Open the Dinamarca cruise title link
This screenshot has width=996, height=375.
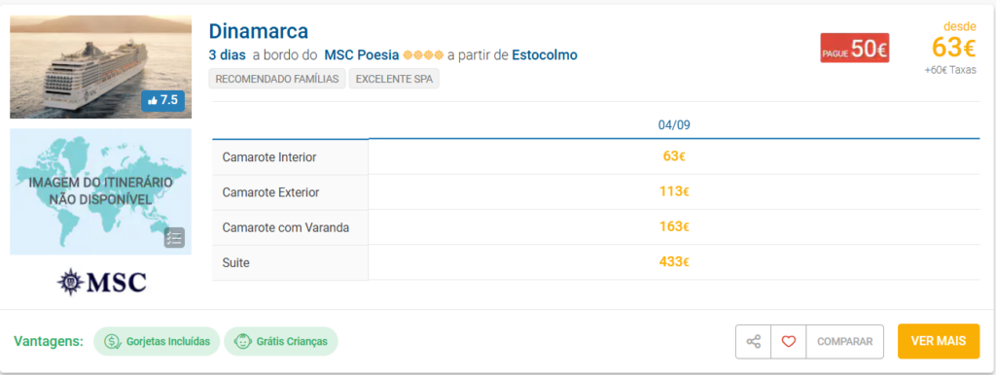(x=259, y=30)
